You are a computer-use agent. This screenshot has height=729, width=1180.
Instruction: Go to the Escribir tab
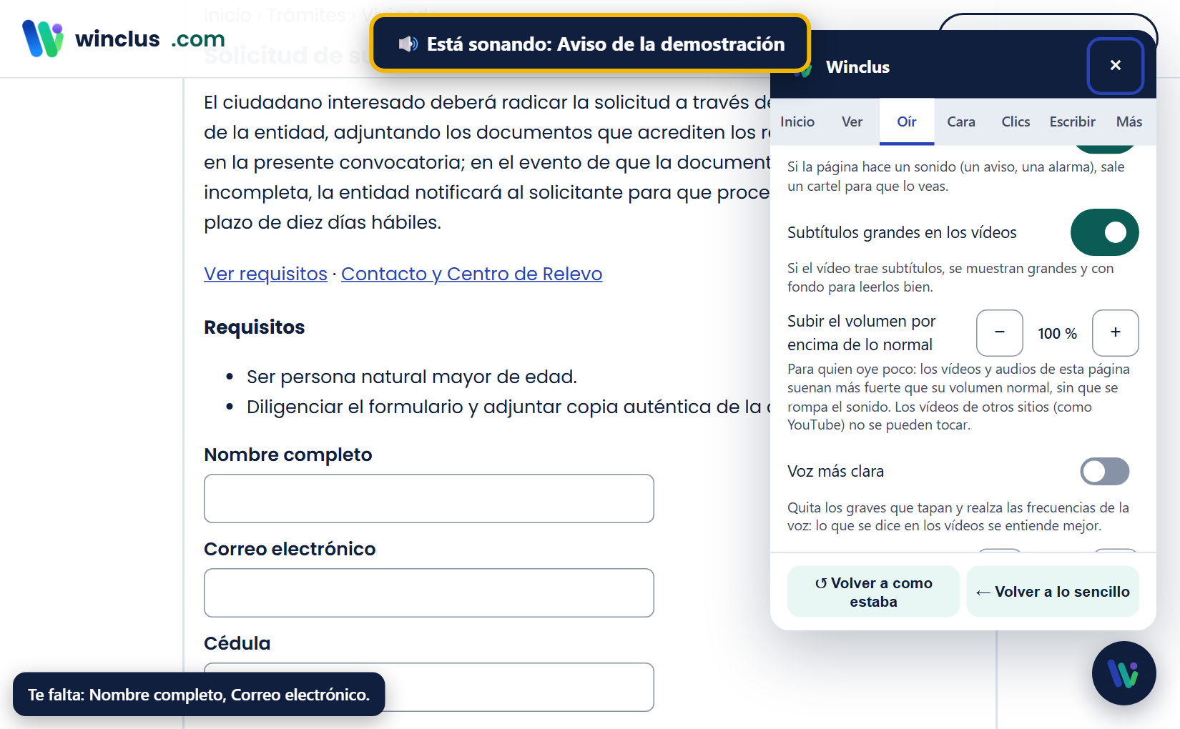pyautogui.click(x=1072, y=121)
